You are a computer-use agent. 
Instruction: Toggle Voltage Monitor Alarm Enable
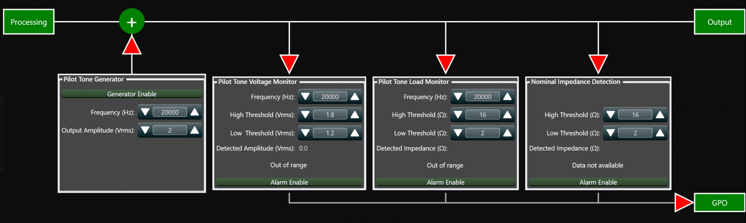pyautogui.click(x=289, y=182)
